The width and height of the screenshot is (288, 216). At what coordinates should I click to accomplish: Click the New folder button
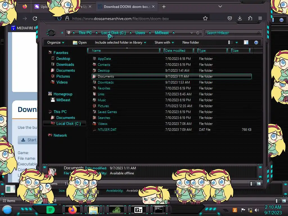tap(191, 42)
